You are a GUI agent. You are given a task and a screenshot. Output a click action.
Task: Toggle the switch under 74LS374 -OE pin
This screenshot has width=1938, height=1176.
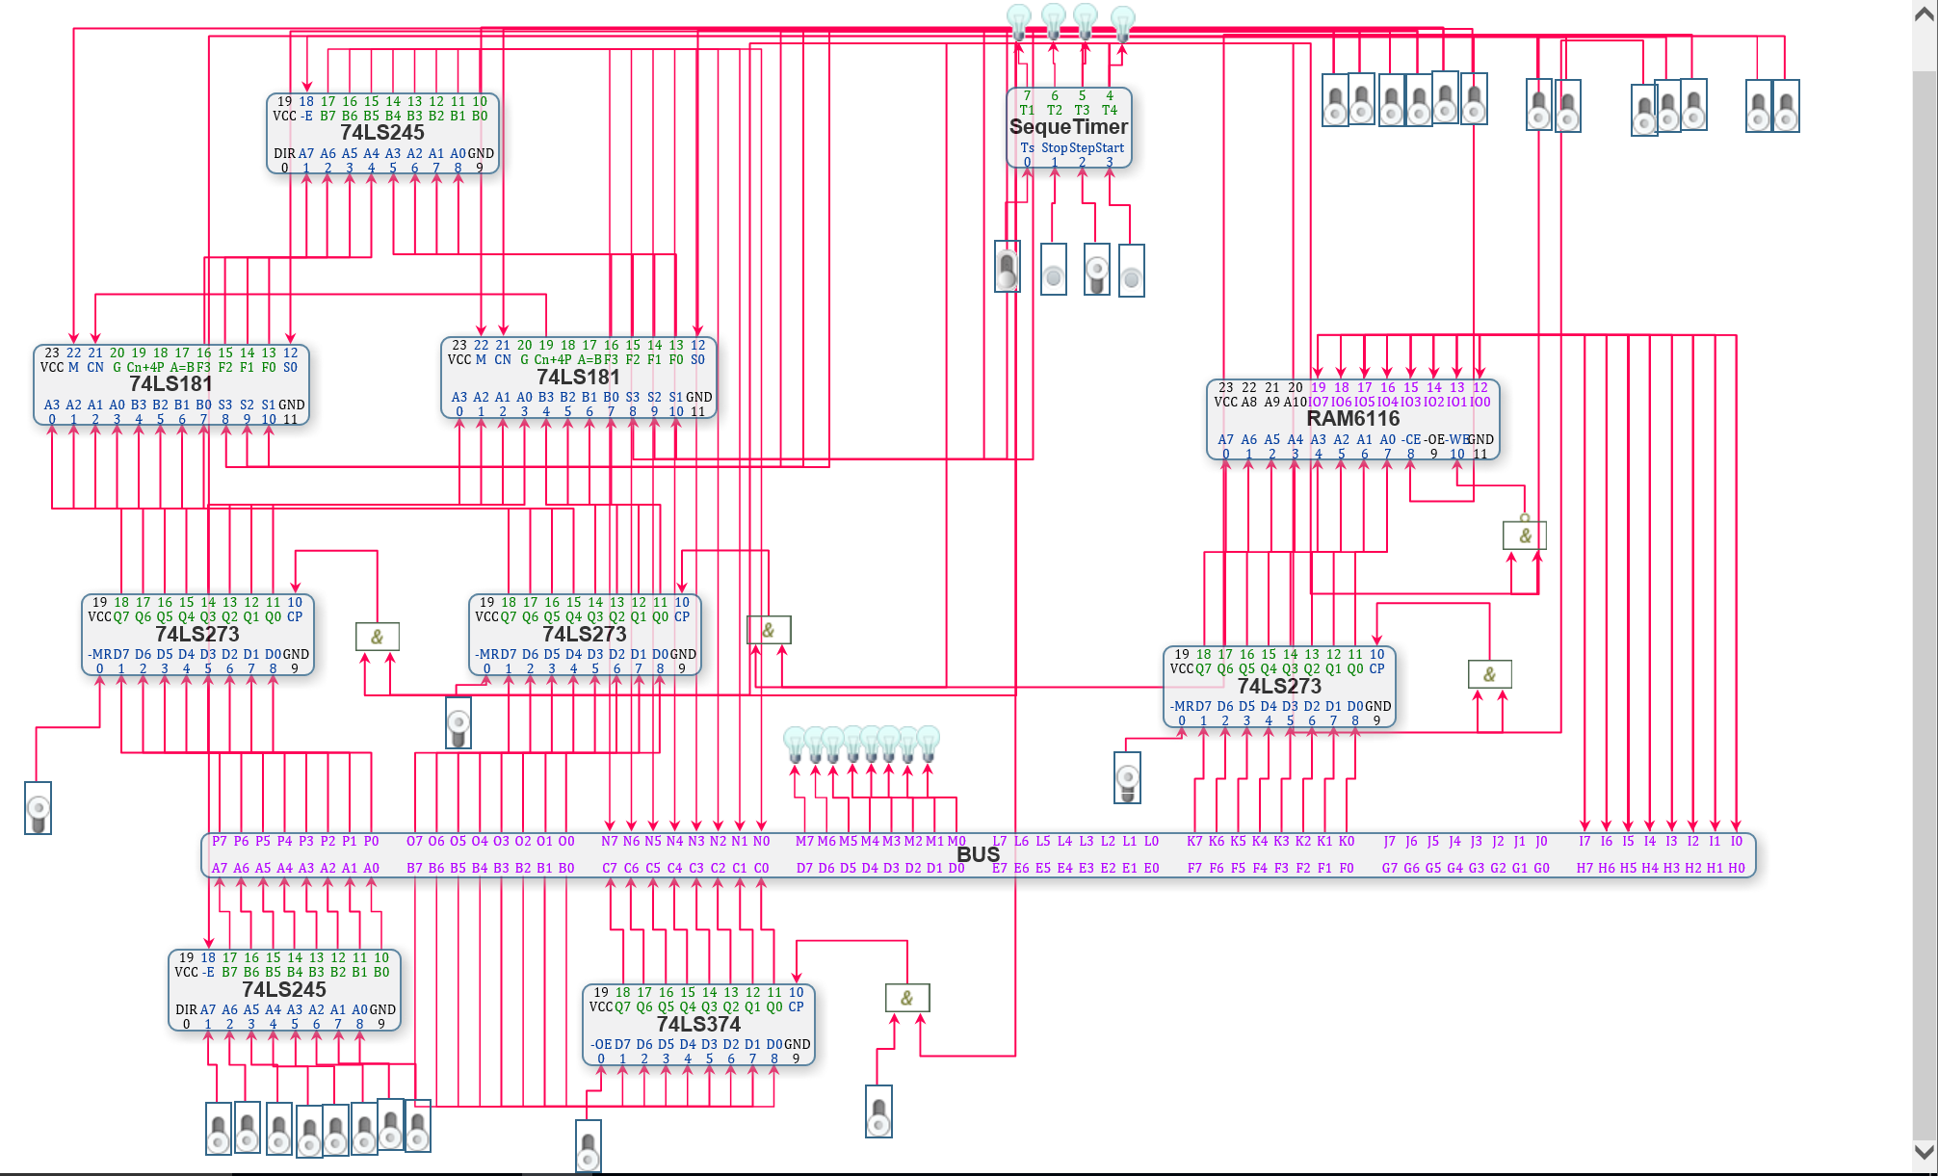[588, 1146]
